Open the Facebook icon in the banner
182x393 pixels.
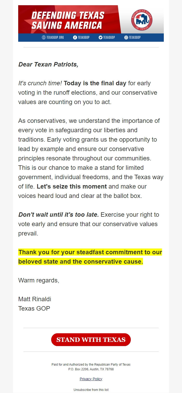point(75,38)
